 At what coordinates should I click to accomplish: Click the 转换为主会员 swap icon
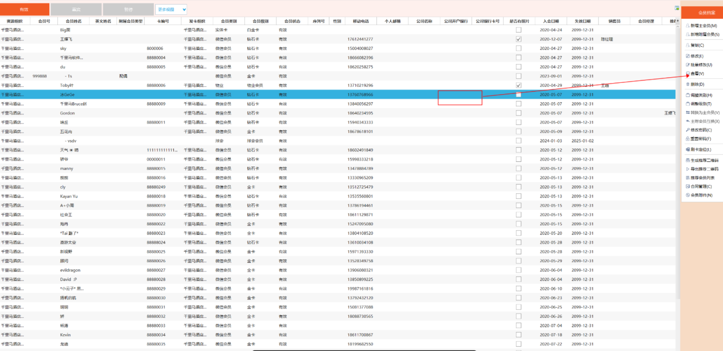click(688, 113)
